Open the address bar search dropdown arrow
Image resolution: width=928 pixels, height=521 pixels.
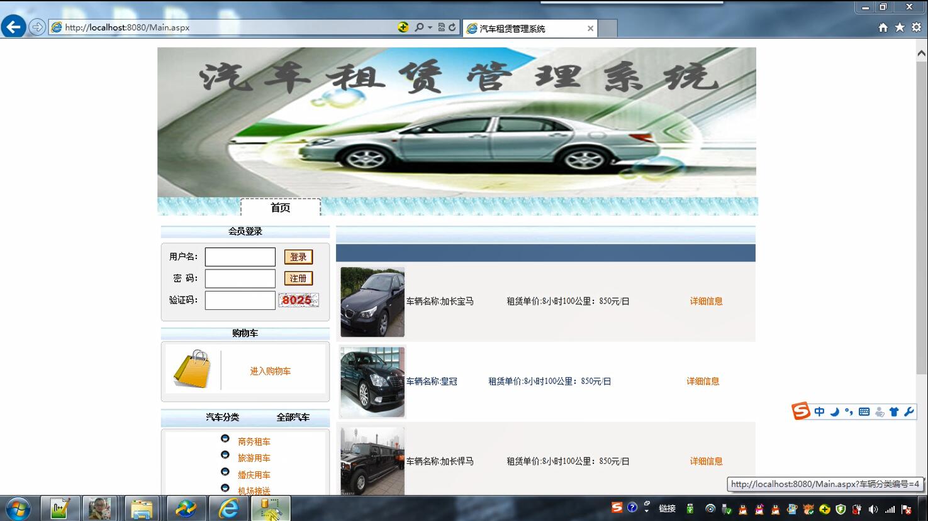coord(430,27)
